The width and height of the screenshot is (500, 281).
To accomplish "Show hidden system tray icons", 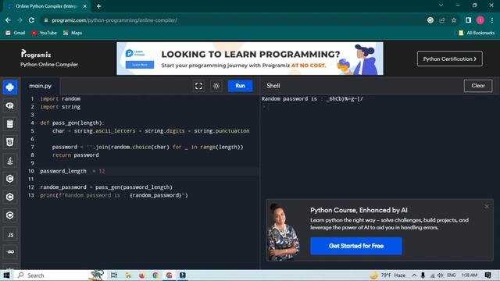I will (414, 275).
